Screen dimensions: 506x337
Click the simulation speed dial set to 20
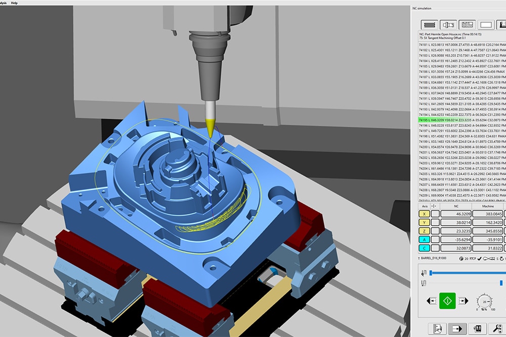tap(484, 302)
